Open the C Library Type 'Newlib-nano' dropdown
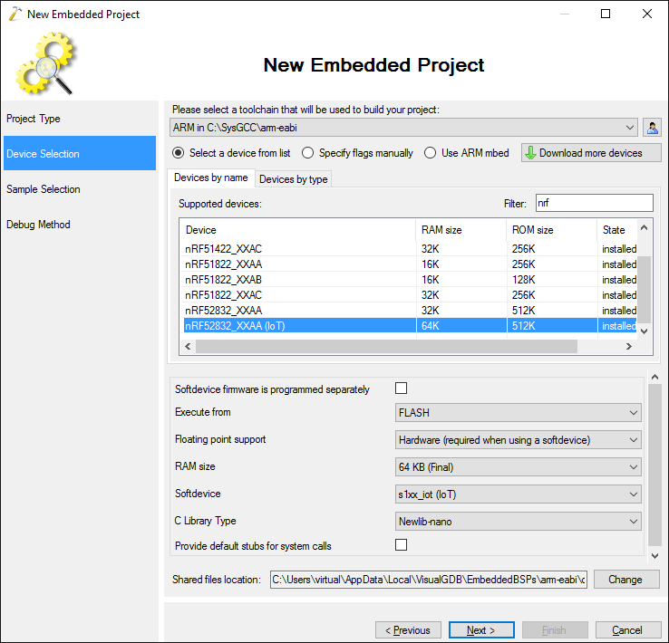 (518, 522)
